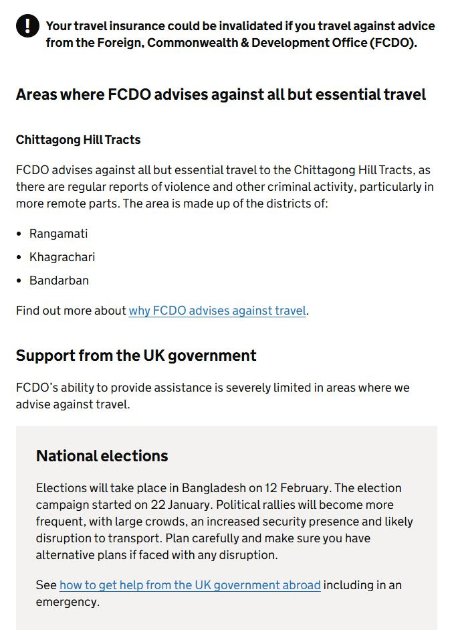Viewport: 456px width, 630px height.
Task: Click the travel insurance warning text
Action: (240, 34)
